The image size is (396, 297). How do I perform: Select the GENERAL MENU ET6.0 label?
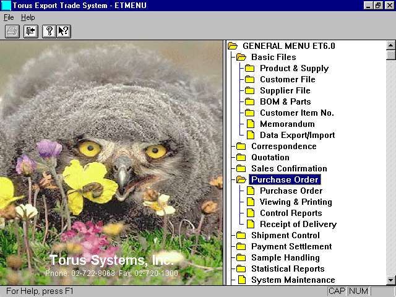pos(289,46)
